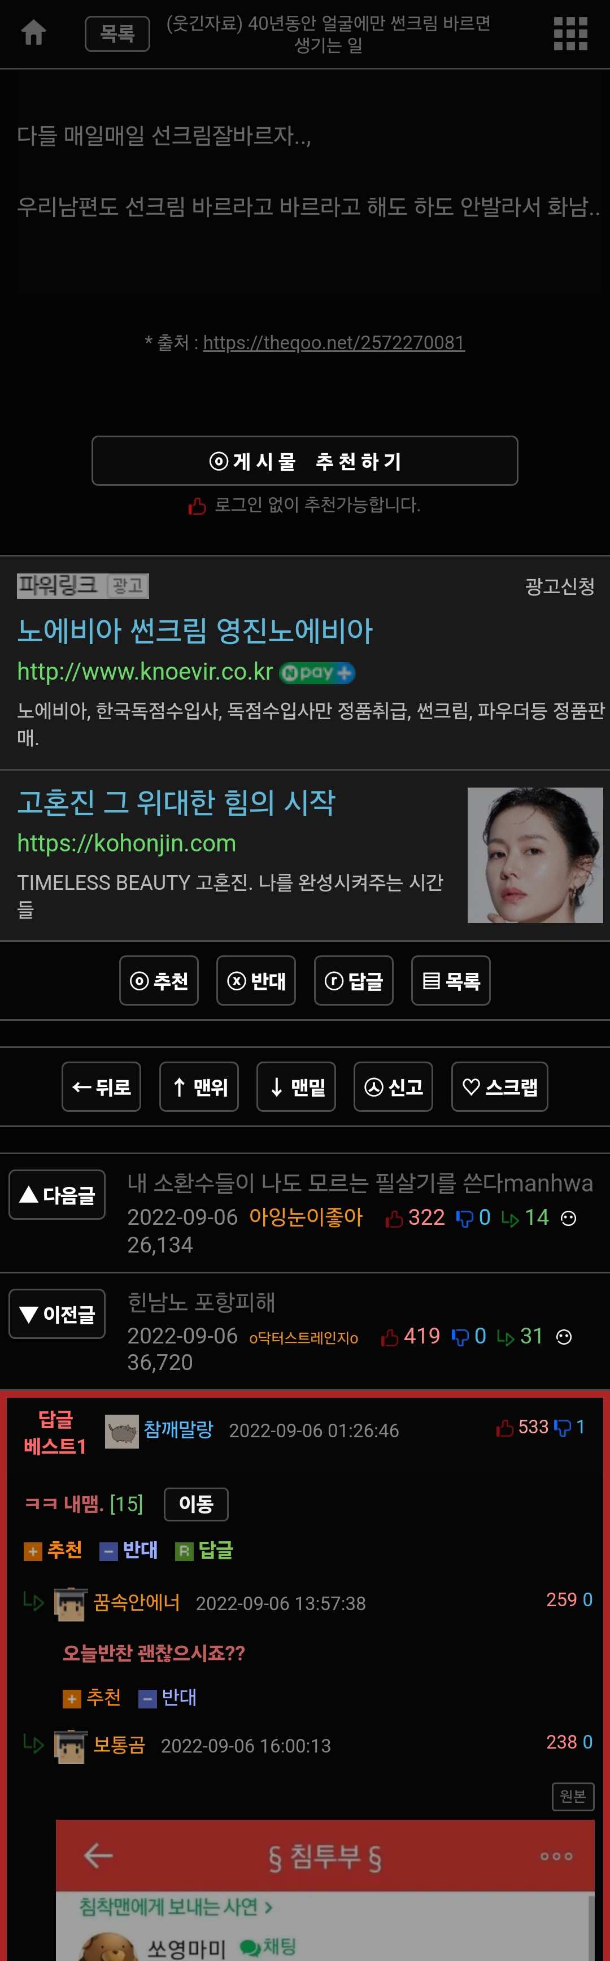Tap the home icon in header
The height and width of the screenshot is (1961, 610).
tap(33, 33)
